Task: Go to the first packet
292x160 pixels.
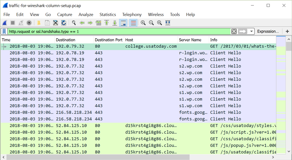Action: [x=107, y=23]
